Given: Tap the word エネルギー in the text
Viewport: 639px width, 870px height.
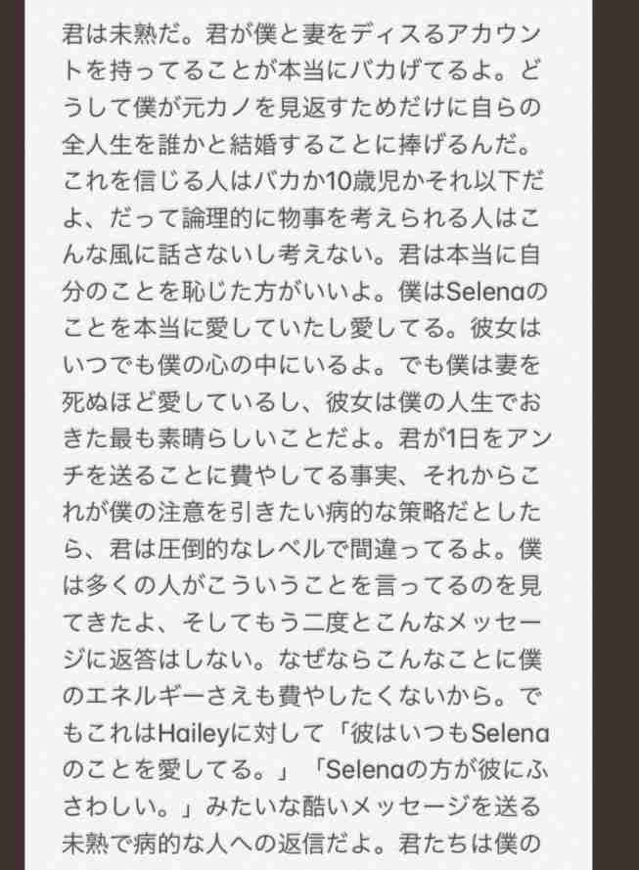Looking at the screenshot, I should (146, 697).
